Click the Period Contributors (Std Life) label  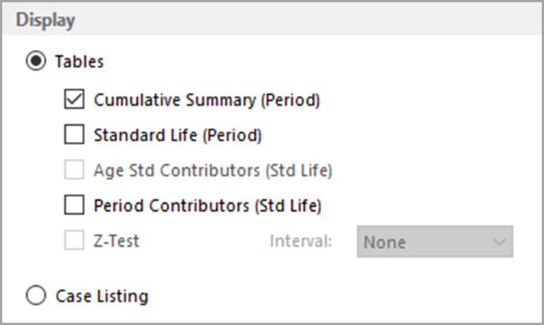[x=207, y=205]
